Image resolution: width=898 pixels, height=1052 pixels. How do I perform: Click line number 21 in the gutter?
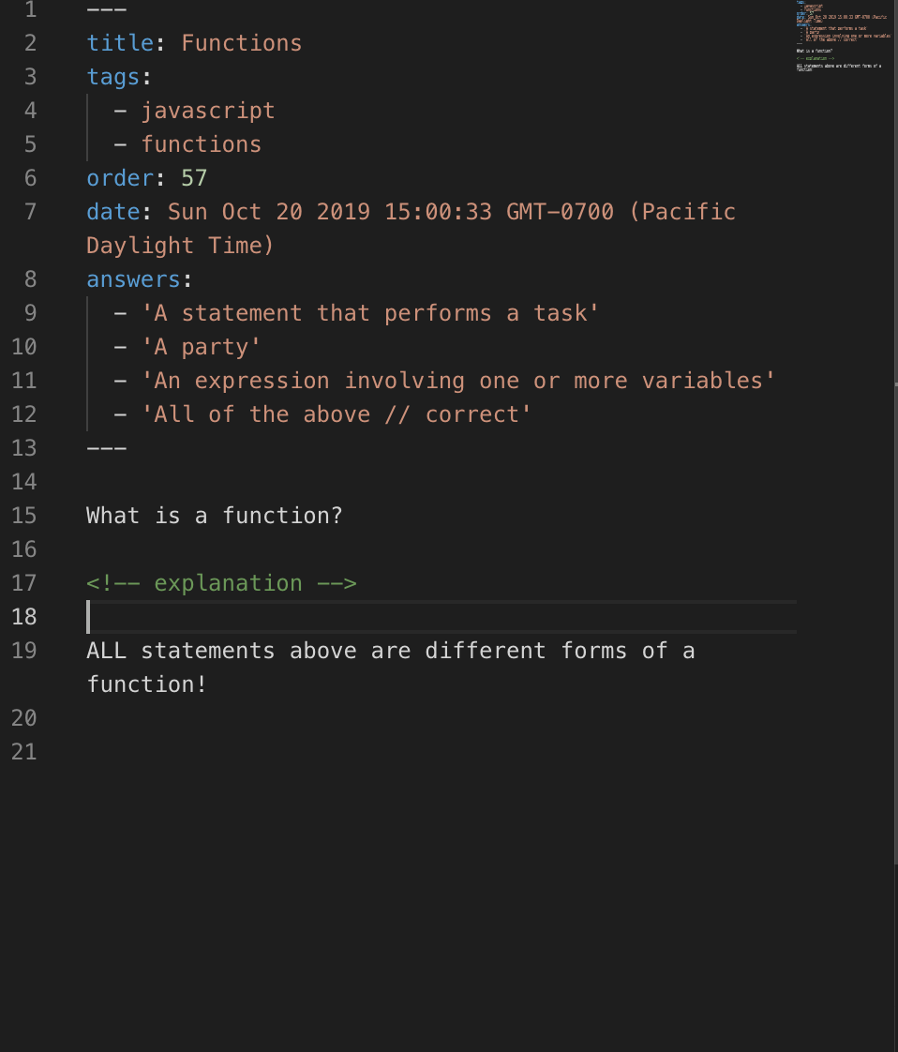(x=24, y=752)
